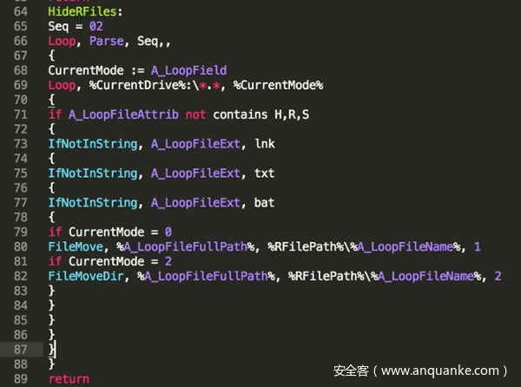
Task: Click line number 79 in the gutter
Action: coord(19,233)
